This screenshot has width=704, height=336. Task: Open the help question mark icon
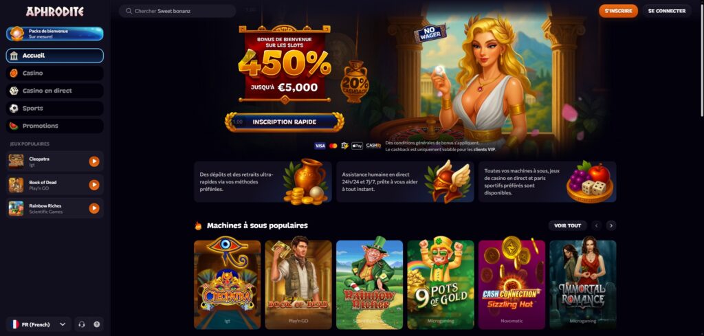[96, 324]
